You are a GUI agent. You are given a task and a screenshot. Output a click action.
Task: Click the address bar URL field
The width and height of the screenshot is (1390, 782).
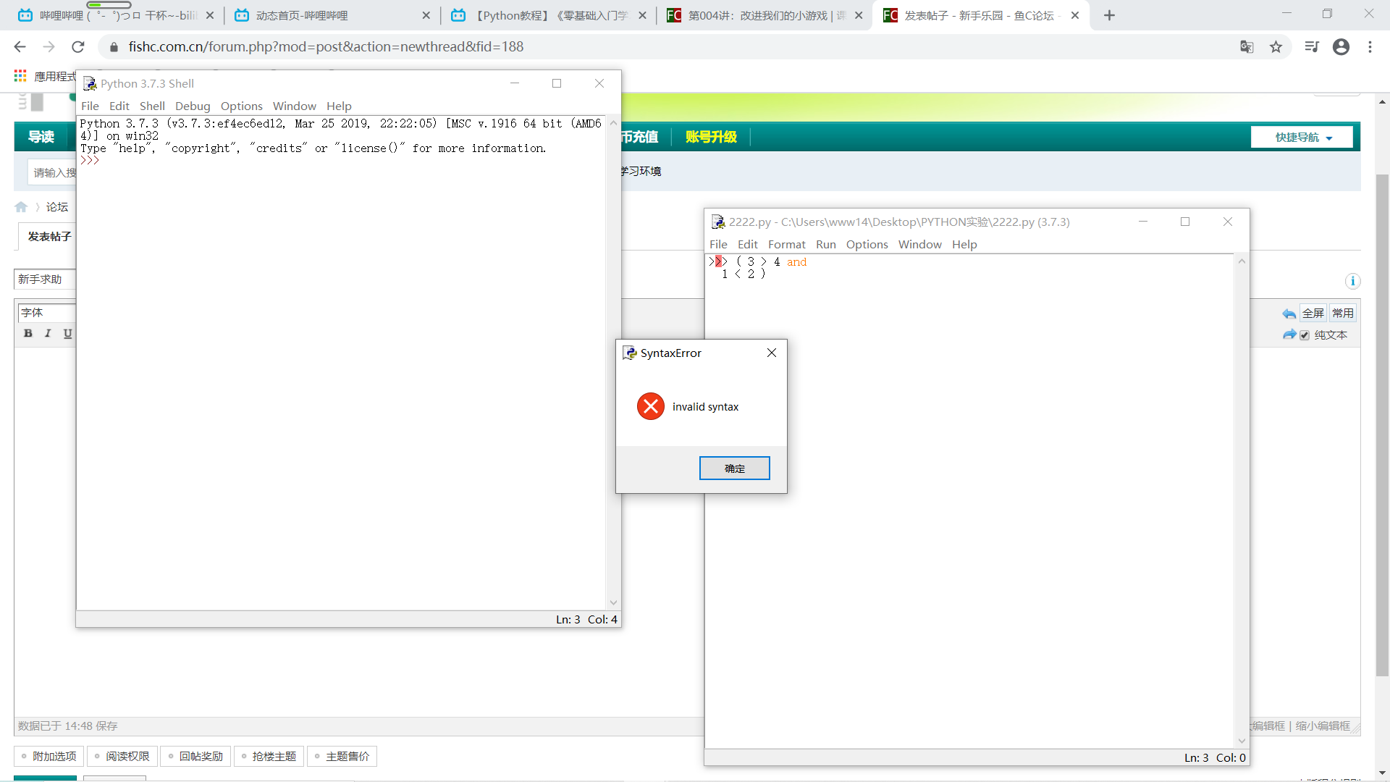(673, 46)
